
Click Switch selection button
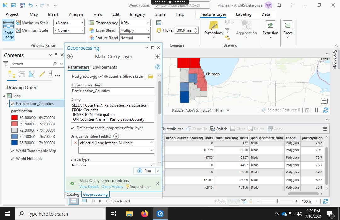219,129
